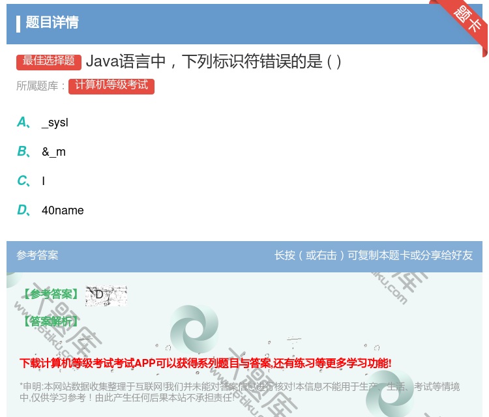Click the 最佳选择题 question type badge

[x=49, y=62]
